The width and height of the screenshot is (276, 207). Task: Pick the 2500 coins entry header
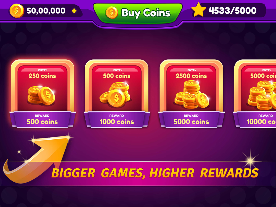(191, 74)
